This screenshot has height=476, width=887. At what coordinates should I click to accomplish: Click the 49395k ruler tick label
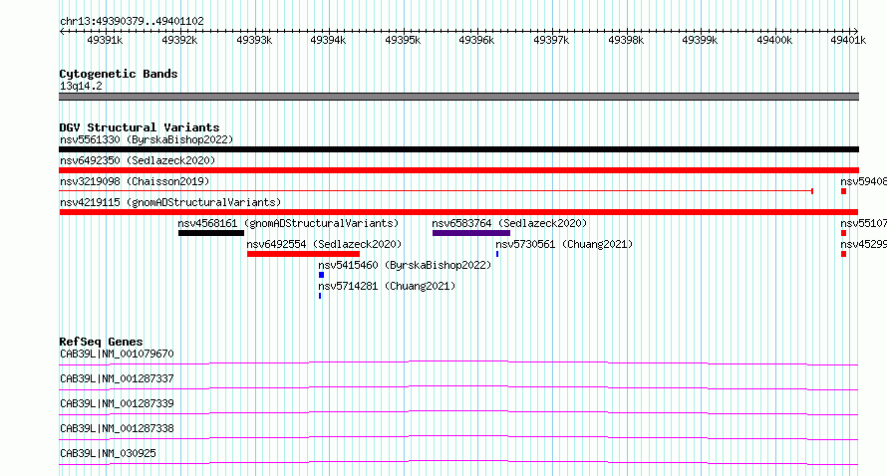click(x=403, y=40)
